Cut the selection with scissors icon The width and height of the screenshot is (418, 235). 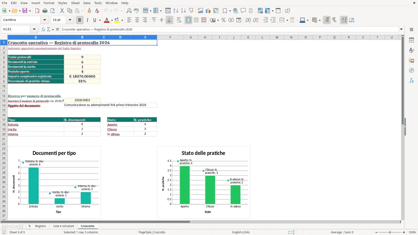tap(62, 11)
